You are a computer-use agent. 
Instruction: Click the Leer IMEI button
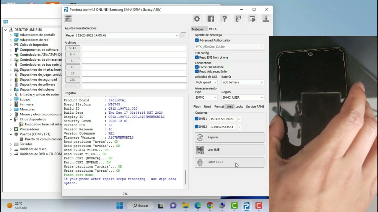[x=229, y=150]
